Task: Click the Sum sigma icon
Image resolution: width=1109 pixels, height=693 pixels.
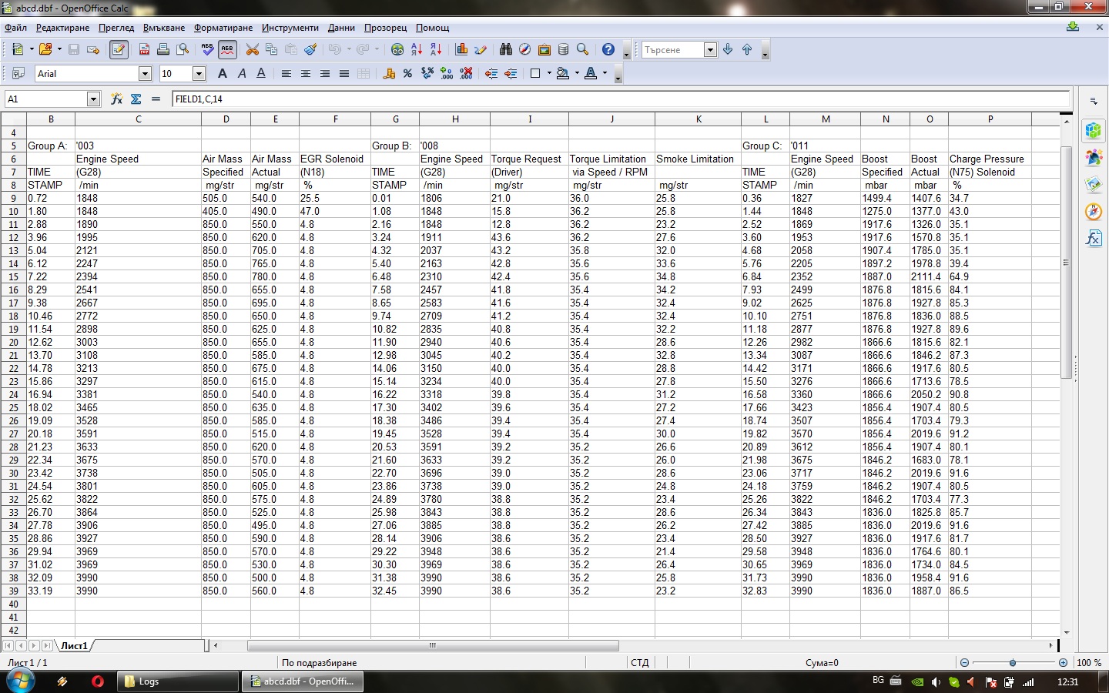Action: click(136, 99)
